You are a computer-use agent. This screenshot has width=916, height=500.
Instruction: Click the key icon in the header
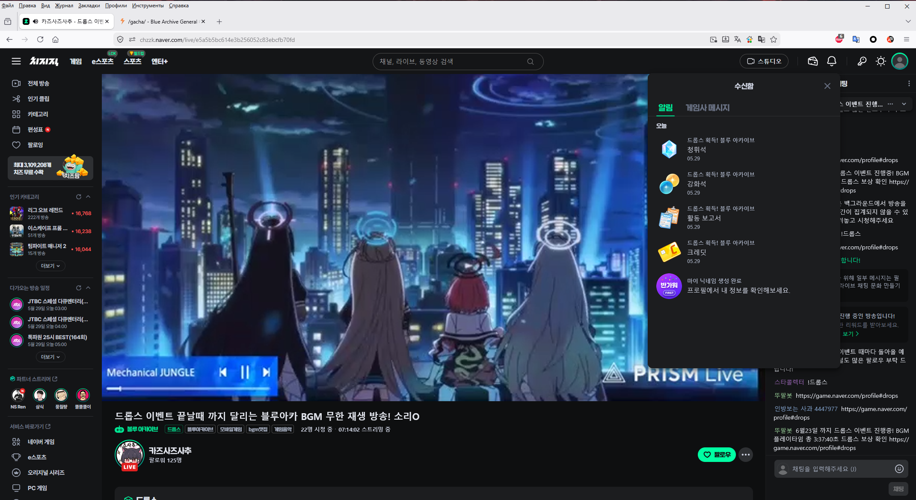(x=862, y=61)
